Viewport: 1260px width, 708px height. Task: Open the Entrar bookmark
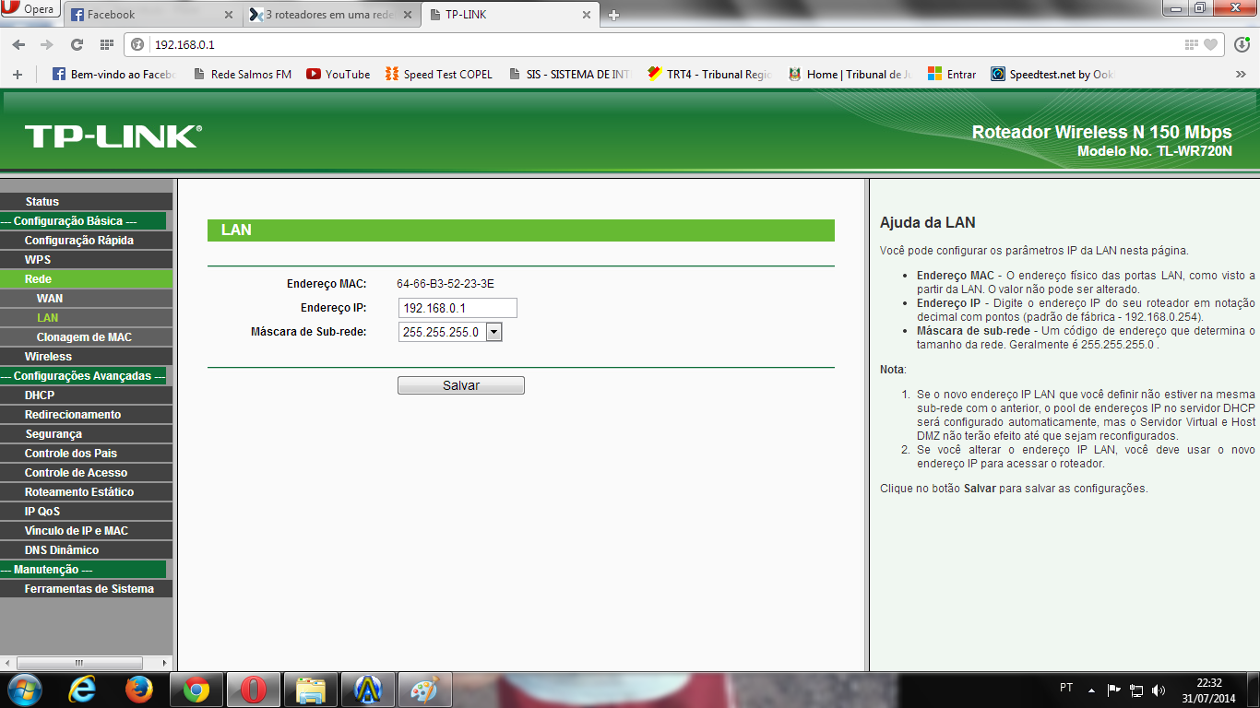[952, 75]
